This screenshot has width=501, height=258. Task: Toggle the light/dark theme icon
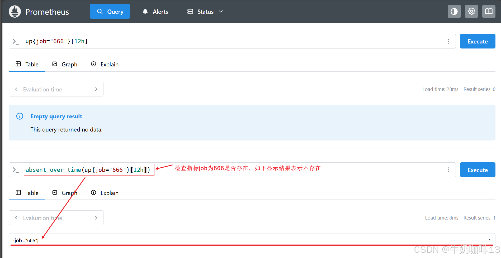454,12
